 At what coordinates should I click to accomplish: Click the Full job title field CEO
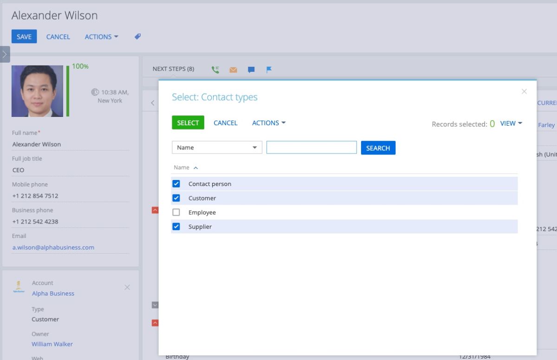(71, 170)
